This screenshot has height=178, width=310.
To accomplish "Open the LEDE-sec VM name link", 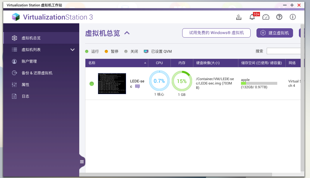I will [137, 84].
